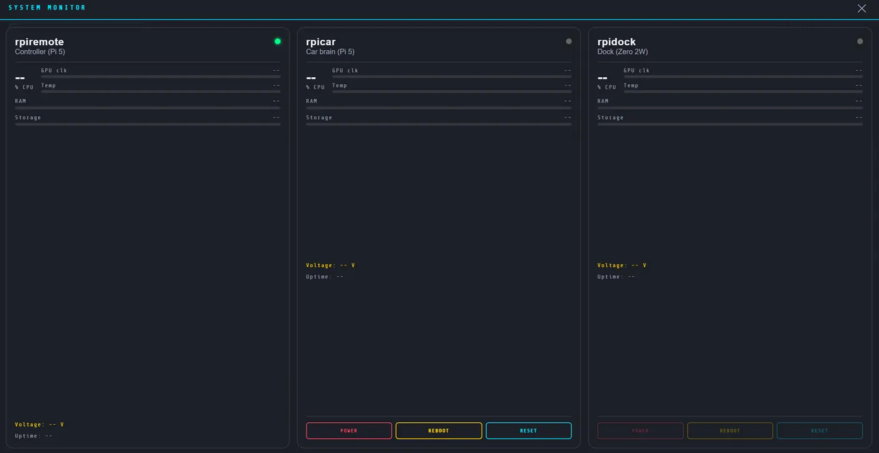Click the rpicar REBOOT button
The image size is (879, 453).
(439, 431)
